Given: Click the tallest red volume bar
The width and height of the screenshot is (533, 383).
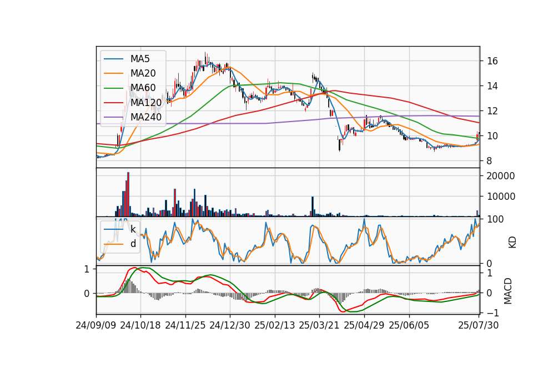Looking at the screenshot, I should coord(128,194).
